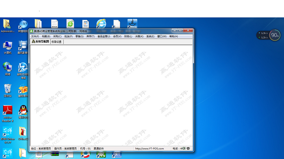Switch to the 系统导航图 tab
This screenshot has width=284, height=159.
click(40, 41)
